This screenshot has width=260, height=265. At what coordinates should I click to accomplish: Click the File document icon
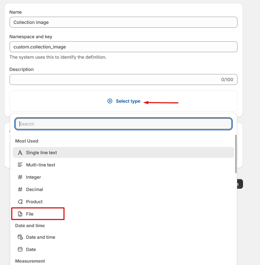pos(20,214)
